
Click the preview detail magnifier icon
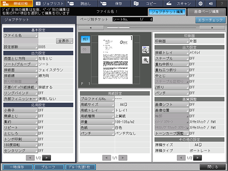click(x=146, y=50)
